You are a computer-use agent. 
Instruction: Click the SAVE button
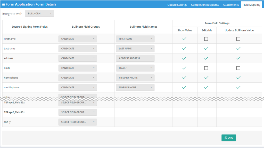click(x=229, y=138)
